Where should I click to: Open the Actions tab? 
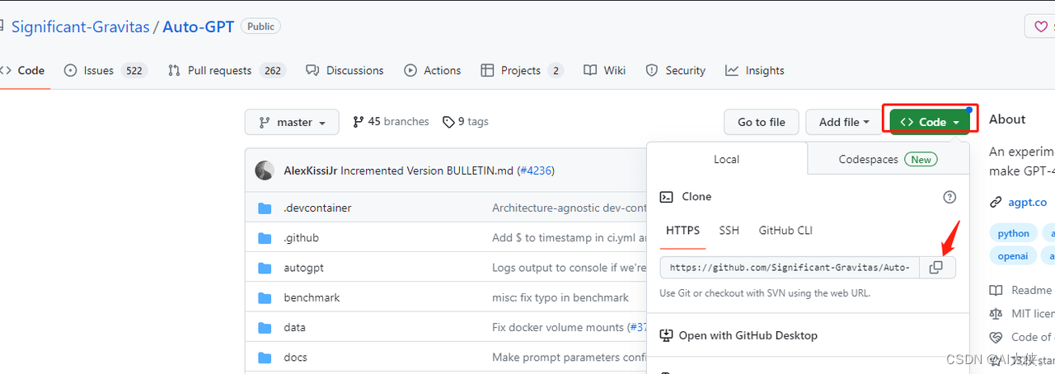433,70
